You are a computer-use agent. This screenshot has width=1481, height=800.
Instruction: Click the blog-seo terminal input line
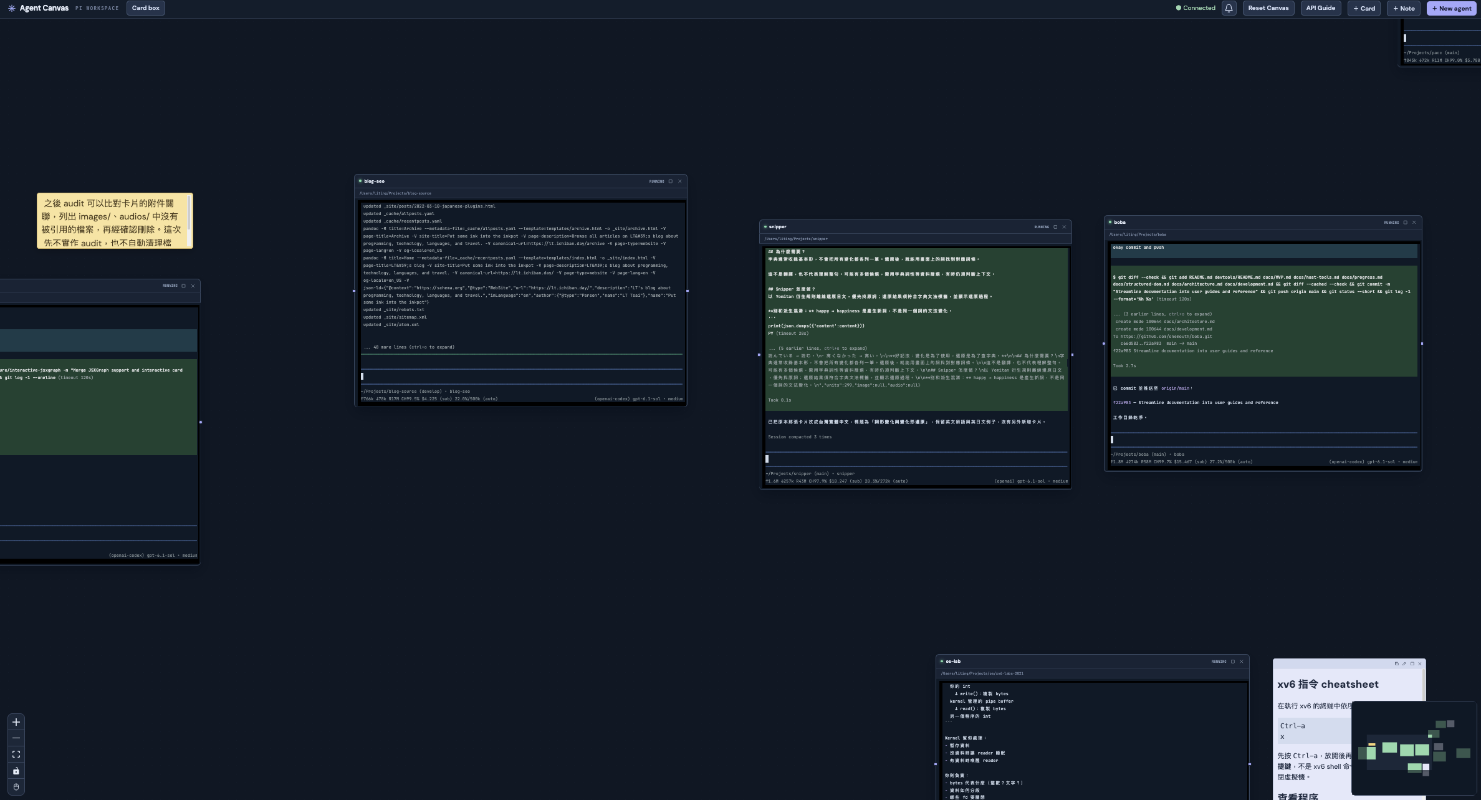pos(522,376)
